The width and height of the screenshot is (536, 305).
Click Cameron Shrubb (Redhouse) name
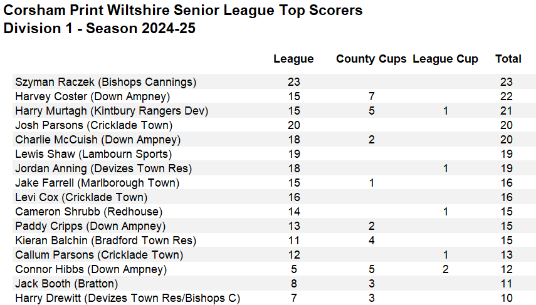pos(89,212)
